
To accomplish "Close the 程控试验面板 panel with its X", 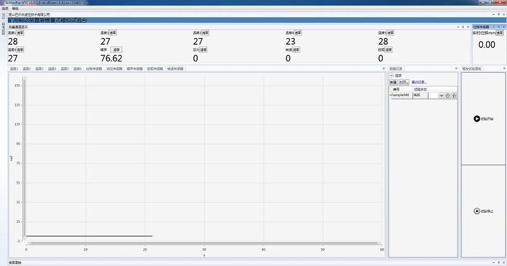I will click(504, 68).
